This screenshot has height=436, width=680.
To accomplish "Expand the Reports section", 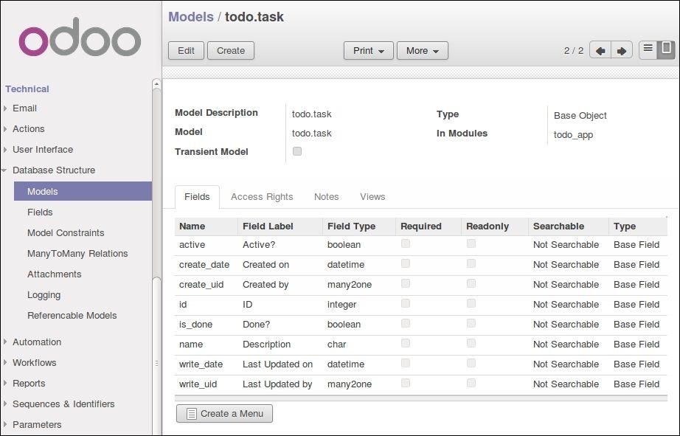I will [29, 384].
